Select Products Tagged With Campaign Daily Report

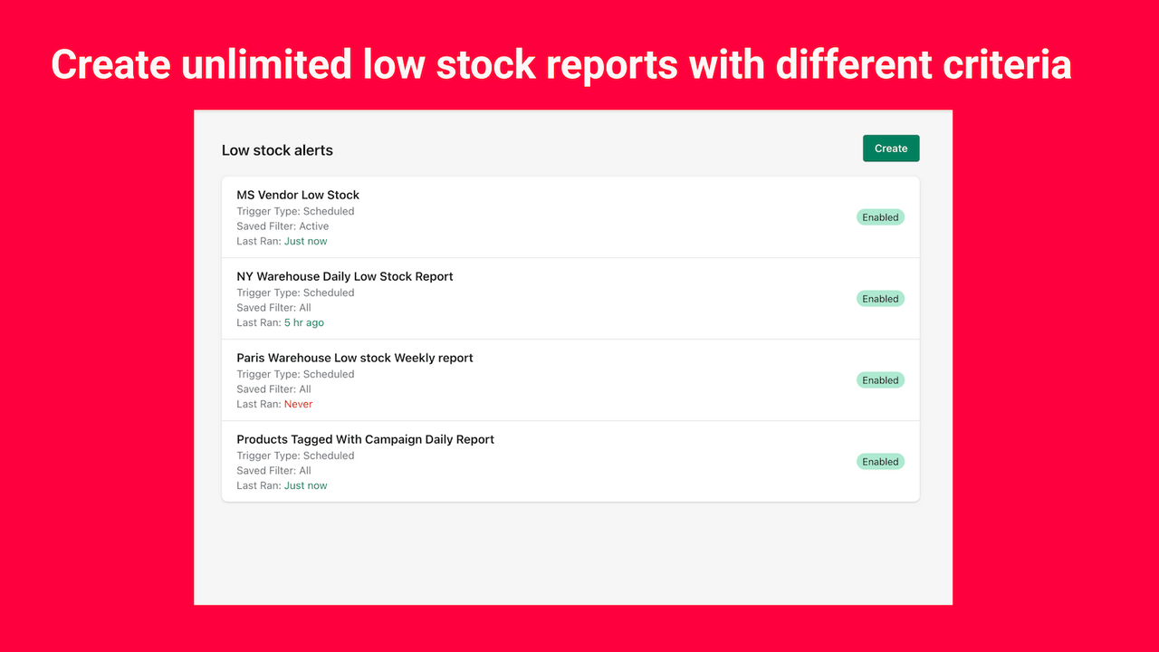click(365, 439)
